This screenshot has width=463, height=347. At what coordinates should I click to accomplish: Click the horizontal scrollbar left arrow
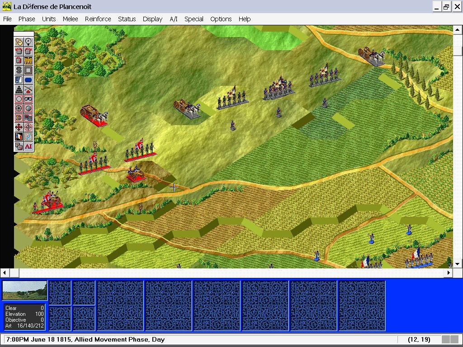5,272
